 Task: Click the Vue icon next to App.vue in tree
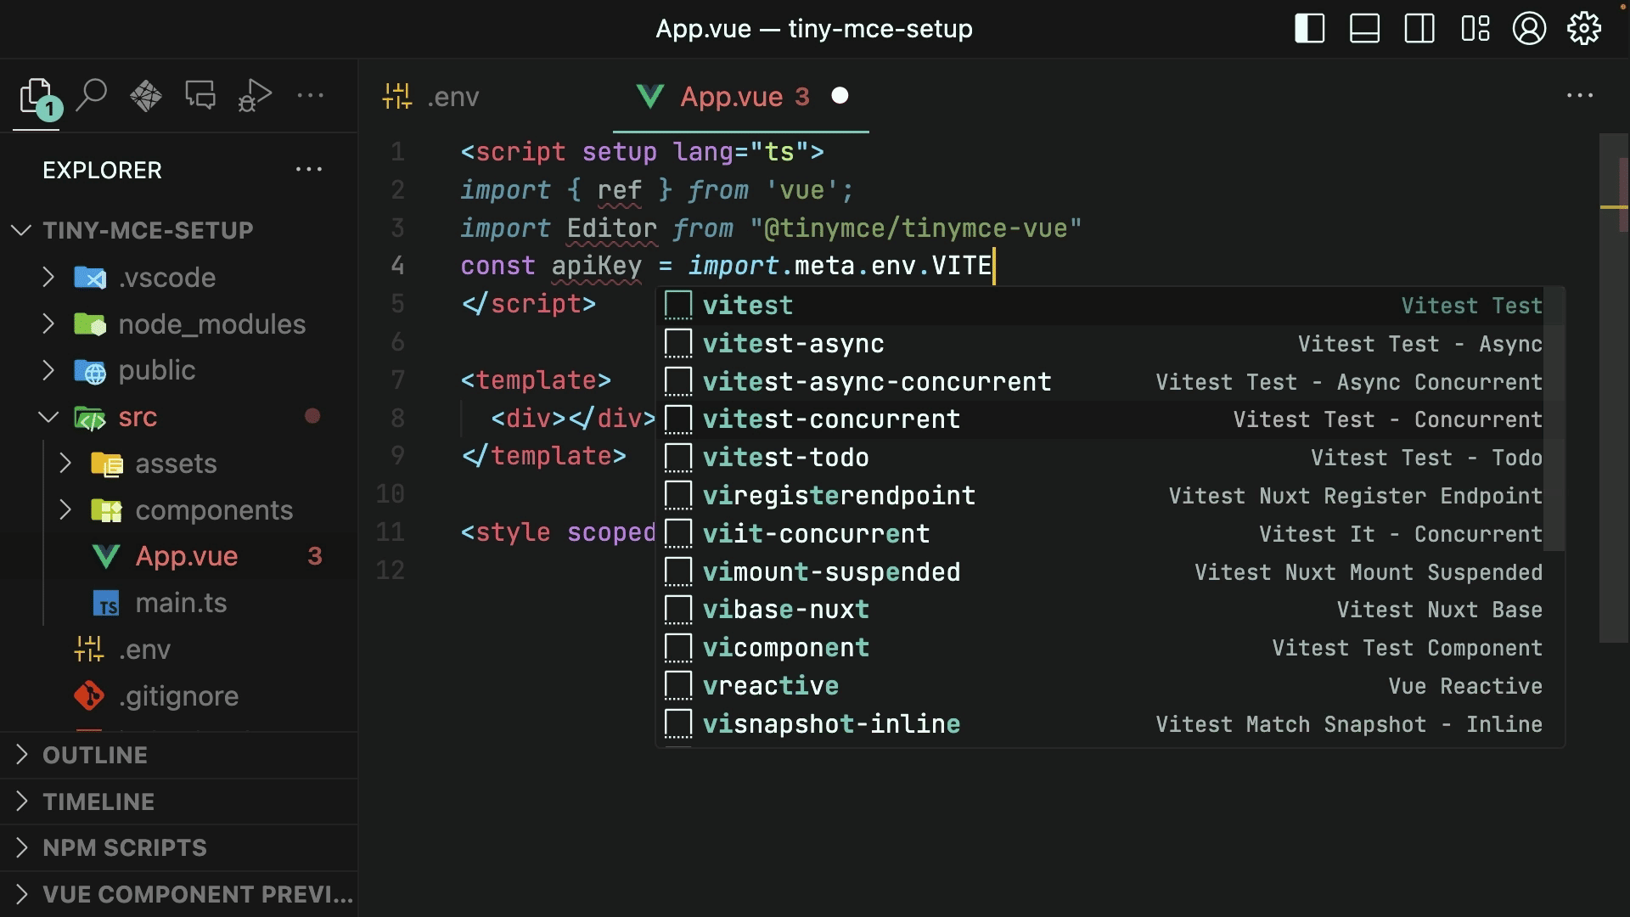(x=106, y=557)
